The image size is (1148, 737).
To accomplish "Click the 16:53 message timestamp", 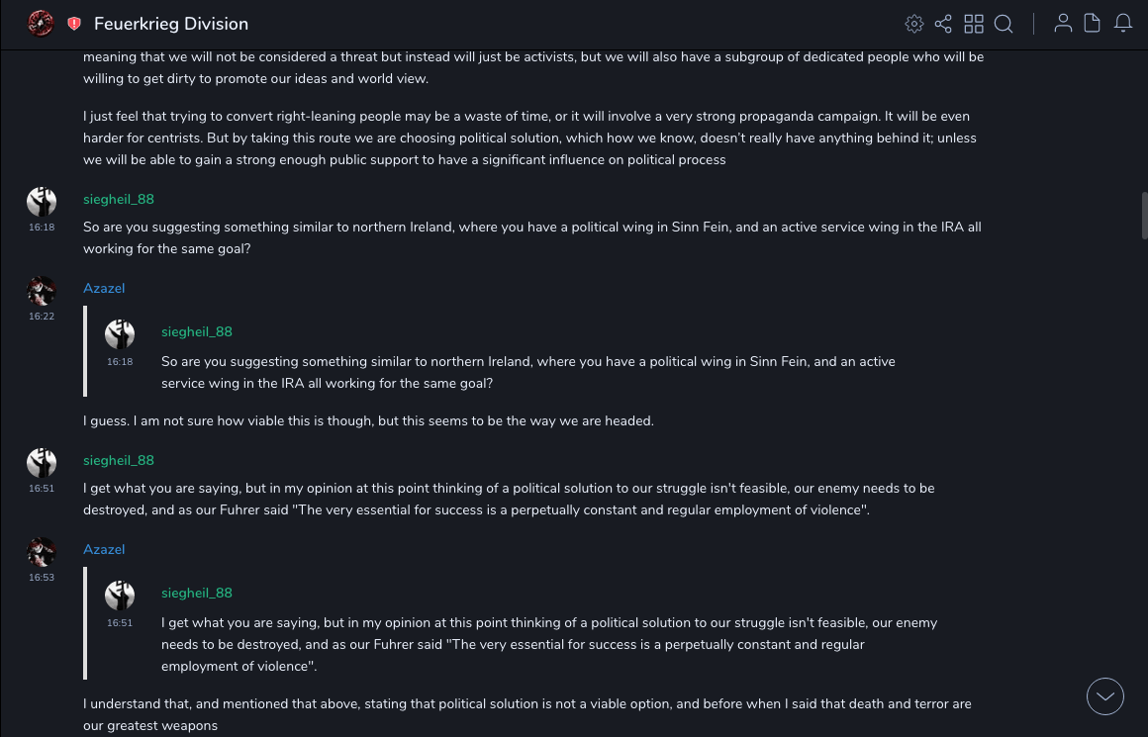I will coord(42,578).
